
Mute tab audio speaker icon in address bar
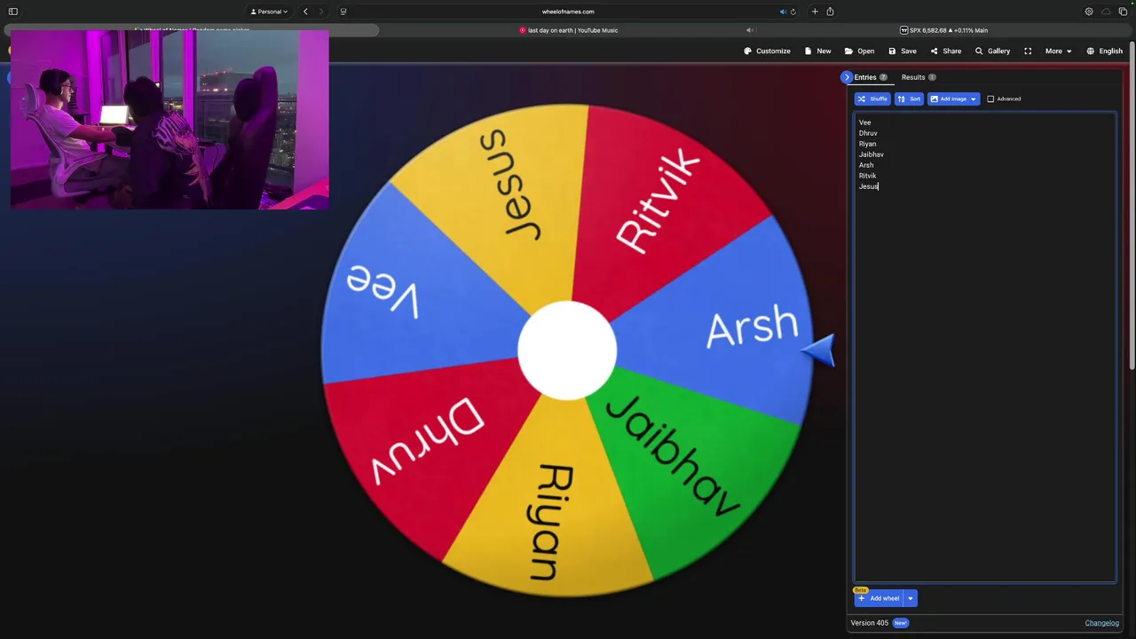click(783, 12)
